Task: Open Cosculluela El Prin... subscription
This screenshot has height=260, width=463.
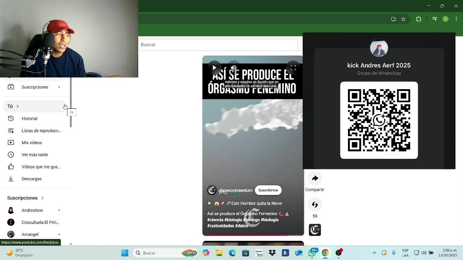Action: tap(35, 222)
